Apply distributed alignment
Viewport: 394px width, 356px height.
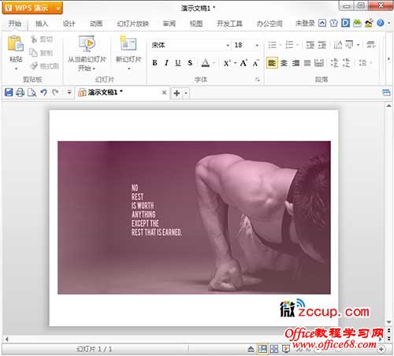point(319,63)
